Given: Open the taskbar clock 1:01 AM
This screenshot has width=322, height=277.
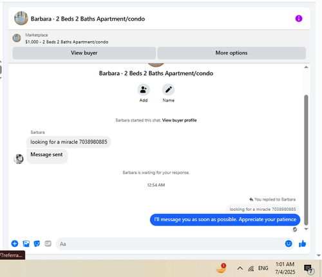Looking at the screenshot, I should [285, 268].
